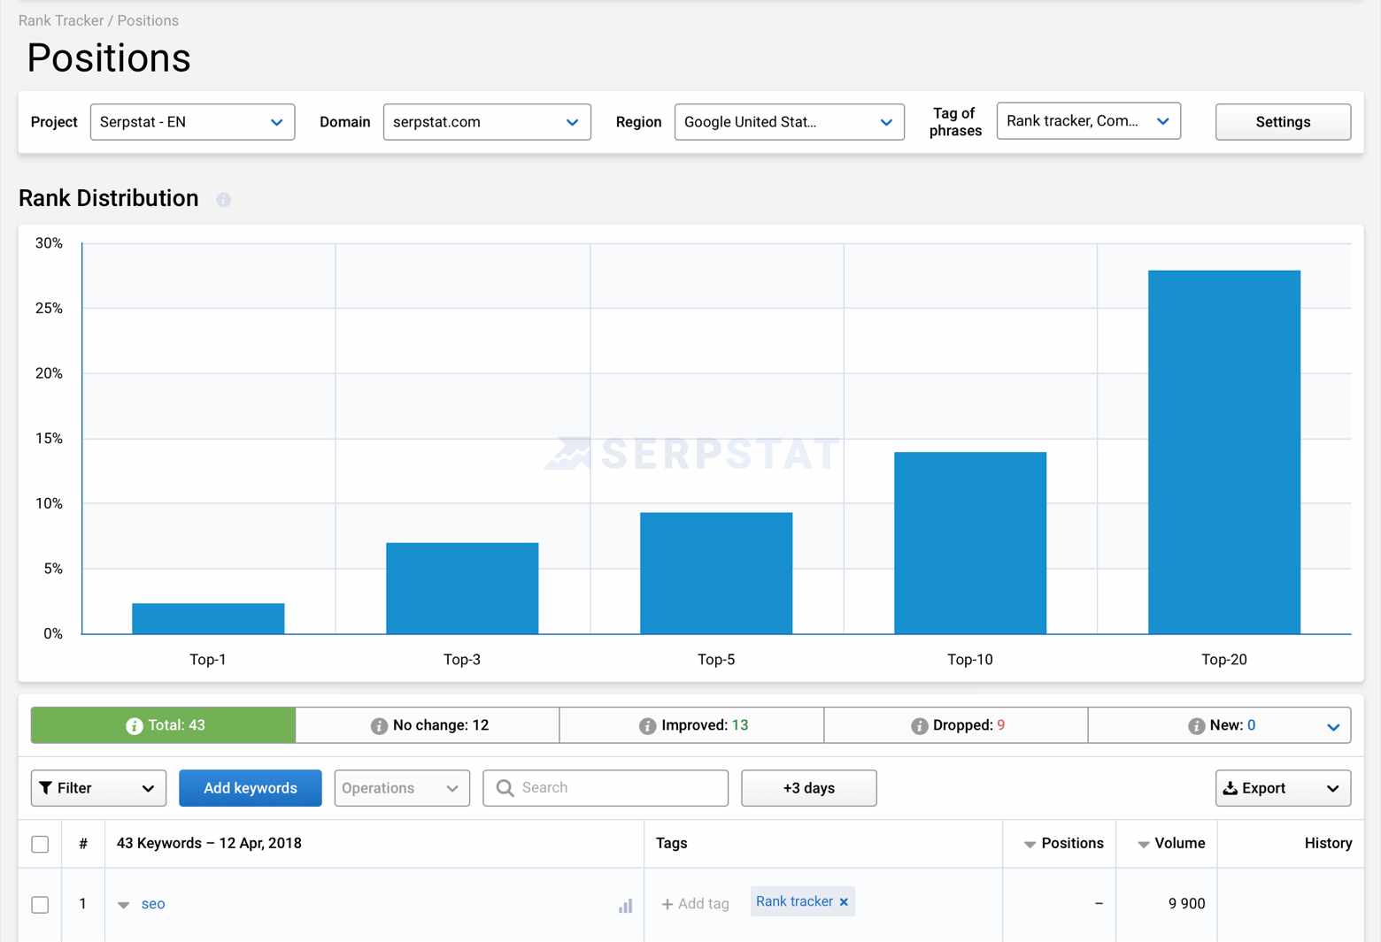Remove the Rank tracker tag with the x icon
The image size is (1381, 942).
coord(844,901)
